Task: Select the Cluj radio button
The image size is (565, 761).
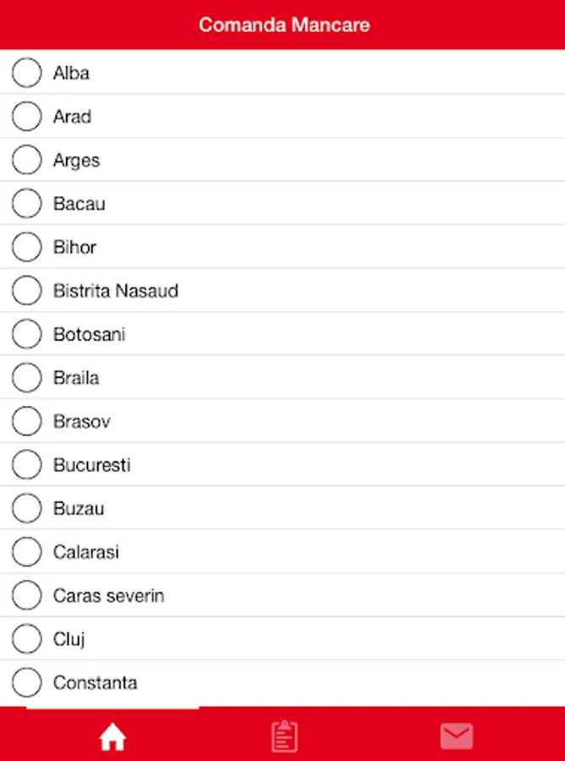Action: [27, 639]
